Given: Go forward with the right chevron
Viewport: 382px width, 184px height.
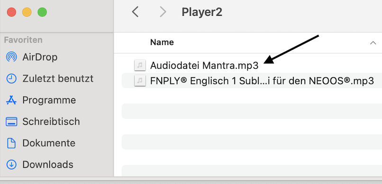Looking at the screenshot, I should pyautogui.click(x=163, y=12).
